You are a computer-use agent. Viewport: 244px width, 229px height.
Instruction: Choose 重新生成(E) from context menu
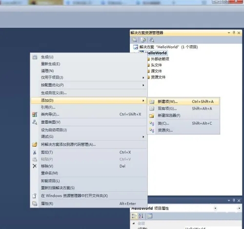[89, 64]
